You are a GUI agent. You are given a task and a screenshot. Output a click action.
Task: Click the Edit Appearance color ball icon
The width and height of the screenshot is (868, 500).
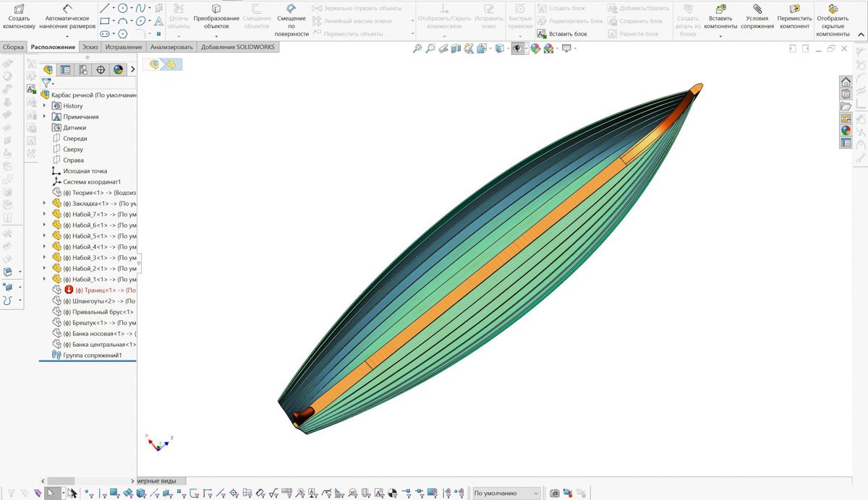(535, 48)
